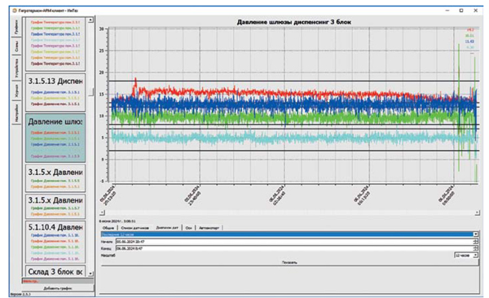Image resolution: width=489 pixels, height=298 pixels.
Task: Click into the Конец date field
Action: 294,248
